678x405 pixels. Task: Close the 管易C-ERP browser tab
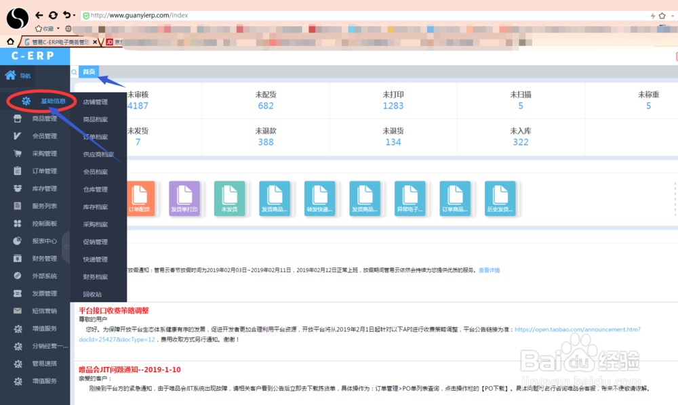(x=95, y=42)
